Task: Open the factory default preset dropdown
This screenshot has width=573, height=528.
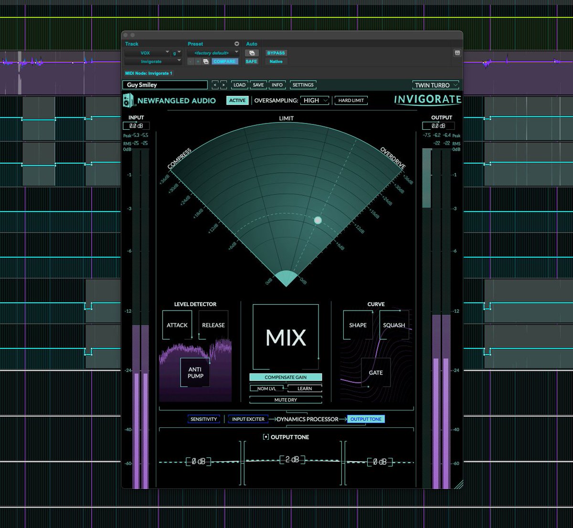Action: click(213, 53)
